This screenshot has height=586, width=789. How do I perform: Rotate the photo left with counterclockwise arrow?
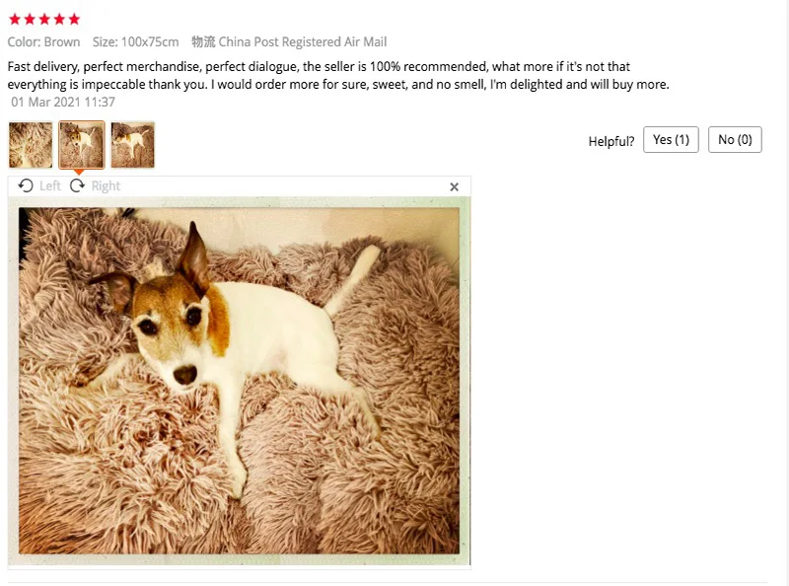point(26,185)
